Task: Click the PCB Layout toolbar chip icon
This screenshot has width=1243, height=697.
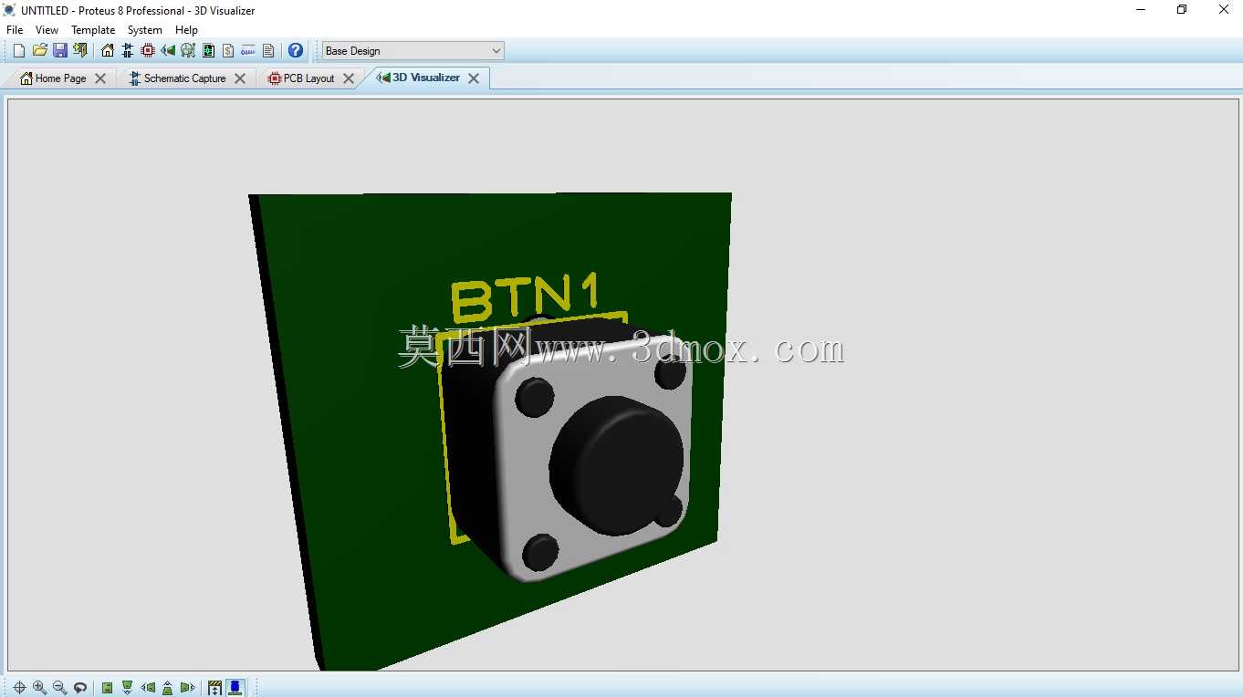Action: (x=148, y=50)
